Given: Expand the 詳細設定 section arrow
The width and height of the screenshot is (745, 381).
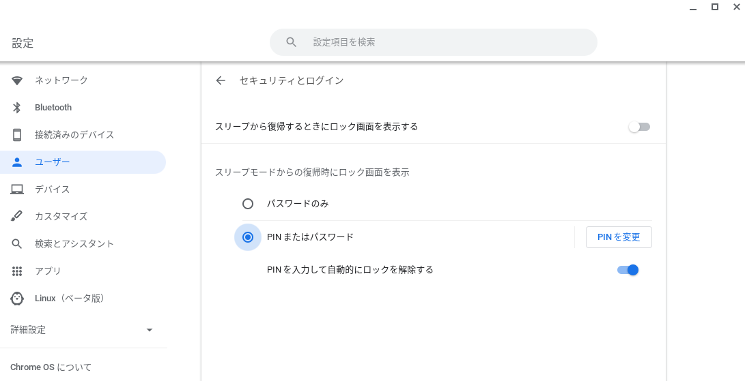Looking at the screenshot, I should [x=149, y=330].
